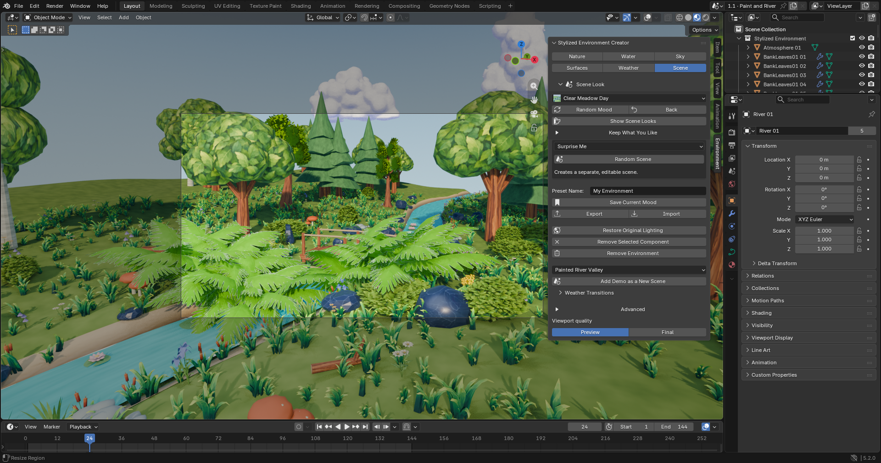Open the World properties tab icon
Image resolution: width=881 pixels, height=463 pixels.
pos(732,184)
